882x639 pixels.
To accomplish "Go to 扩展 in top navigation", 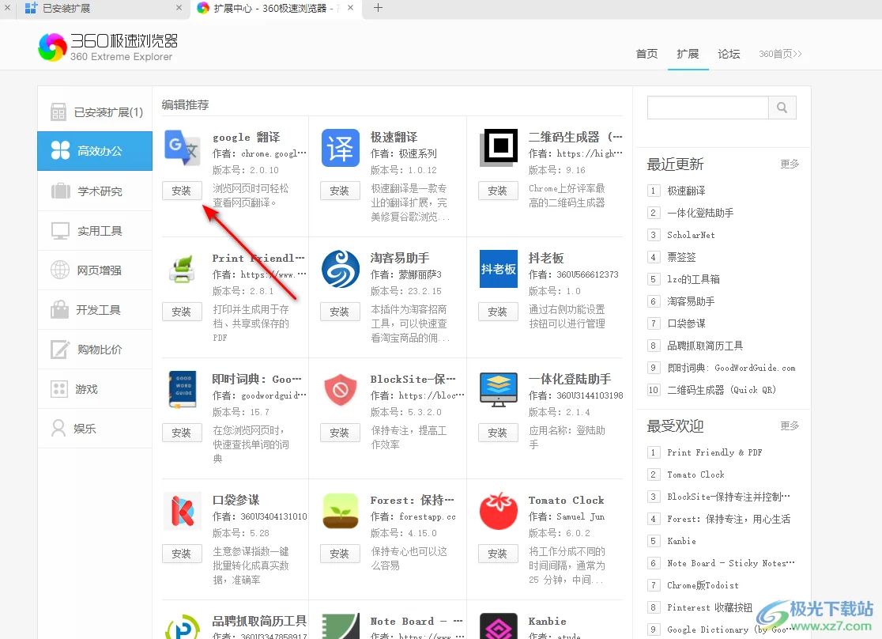I will click(688, 54).
